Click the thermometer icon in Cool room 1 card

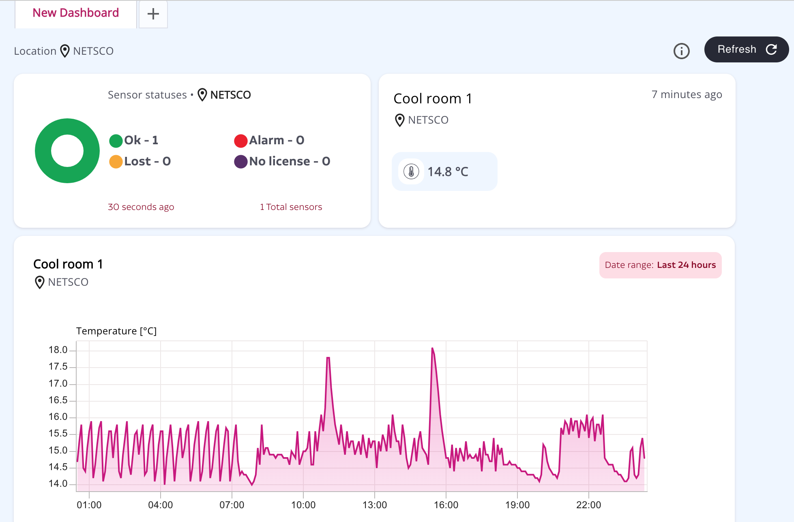pos(411,171)
